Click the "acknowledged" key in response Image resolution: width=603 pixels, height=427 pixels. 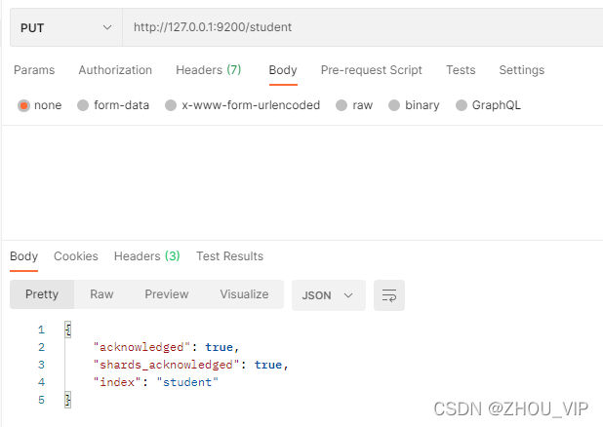coord(141,347)
